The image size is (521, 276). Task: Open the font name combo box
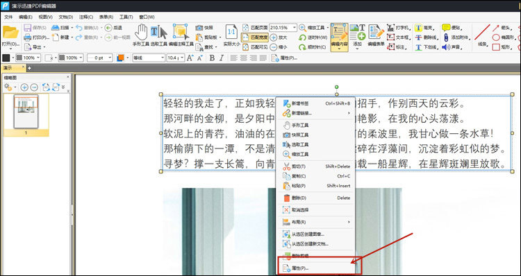[149, 58]
